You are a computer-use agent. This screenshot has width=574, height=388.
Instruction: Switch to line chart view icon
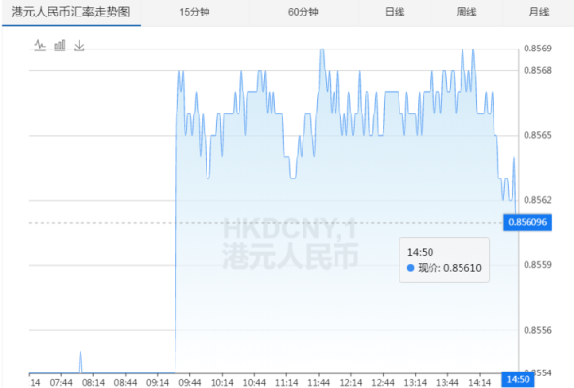(40, 46)
